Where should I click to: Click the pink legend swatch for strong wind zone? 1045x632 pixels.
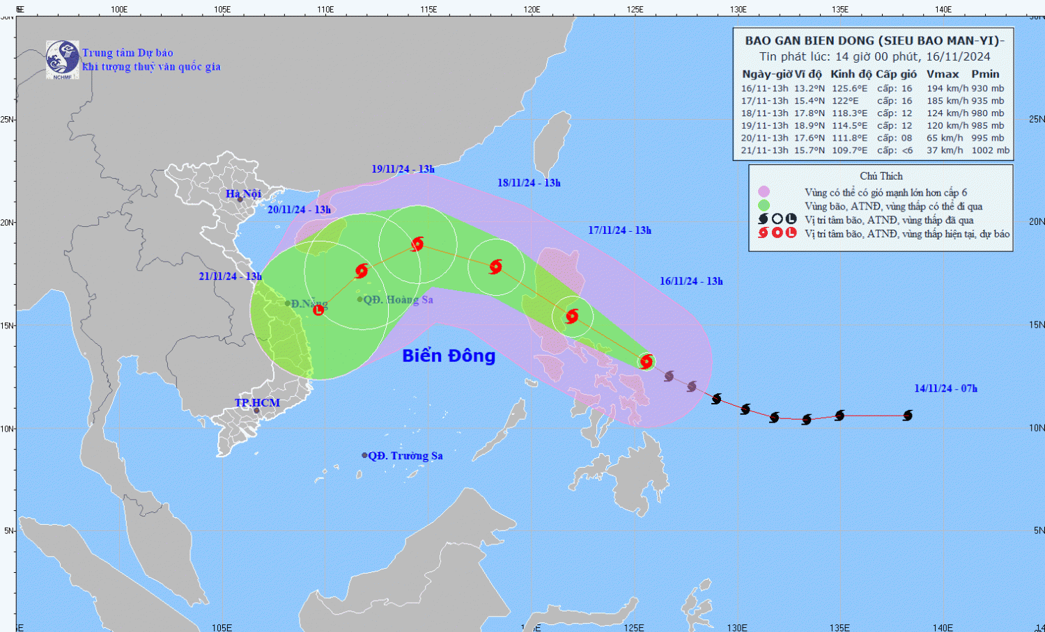point(764,192)
